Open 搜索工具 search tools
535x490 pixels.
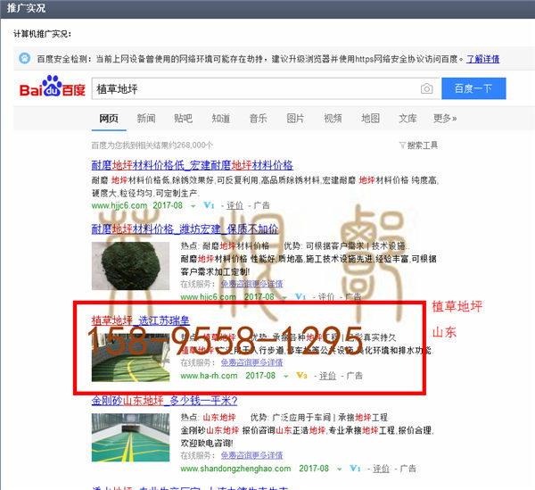pyautogui.click(x=423, y=145)
